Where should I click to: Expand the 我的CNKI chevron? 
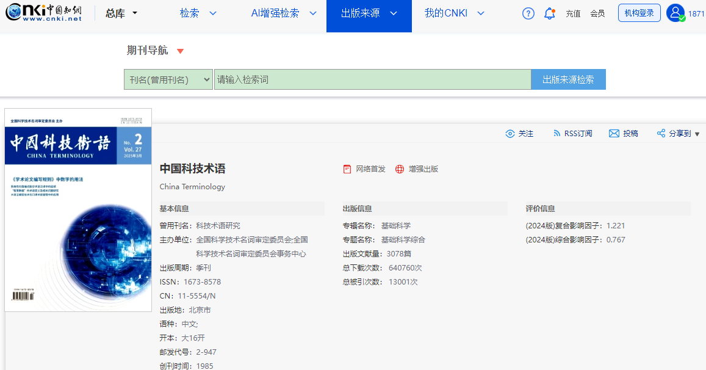tap(481, 13)
